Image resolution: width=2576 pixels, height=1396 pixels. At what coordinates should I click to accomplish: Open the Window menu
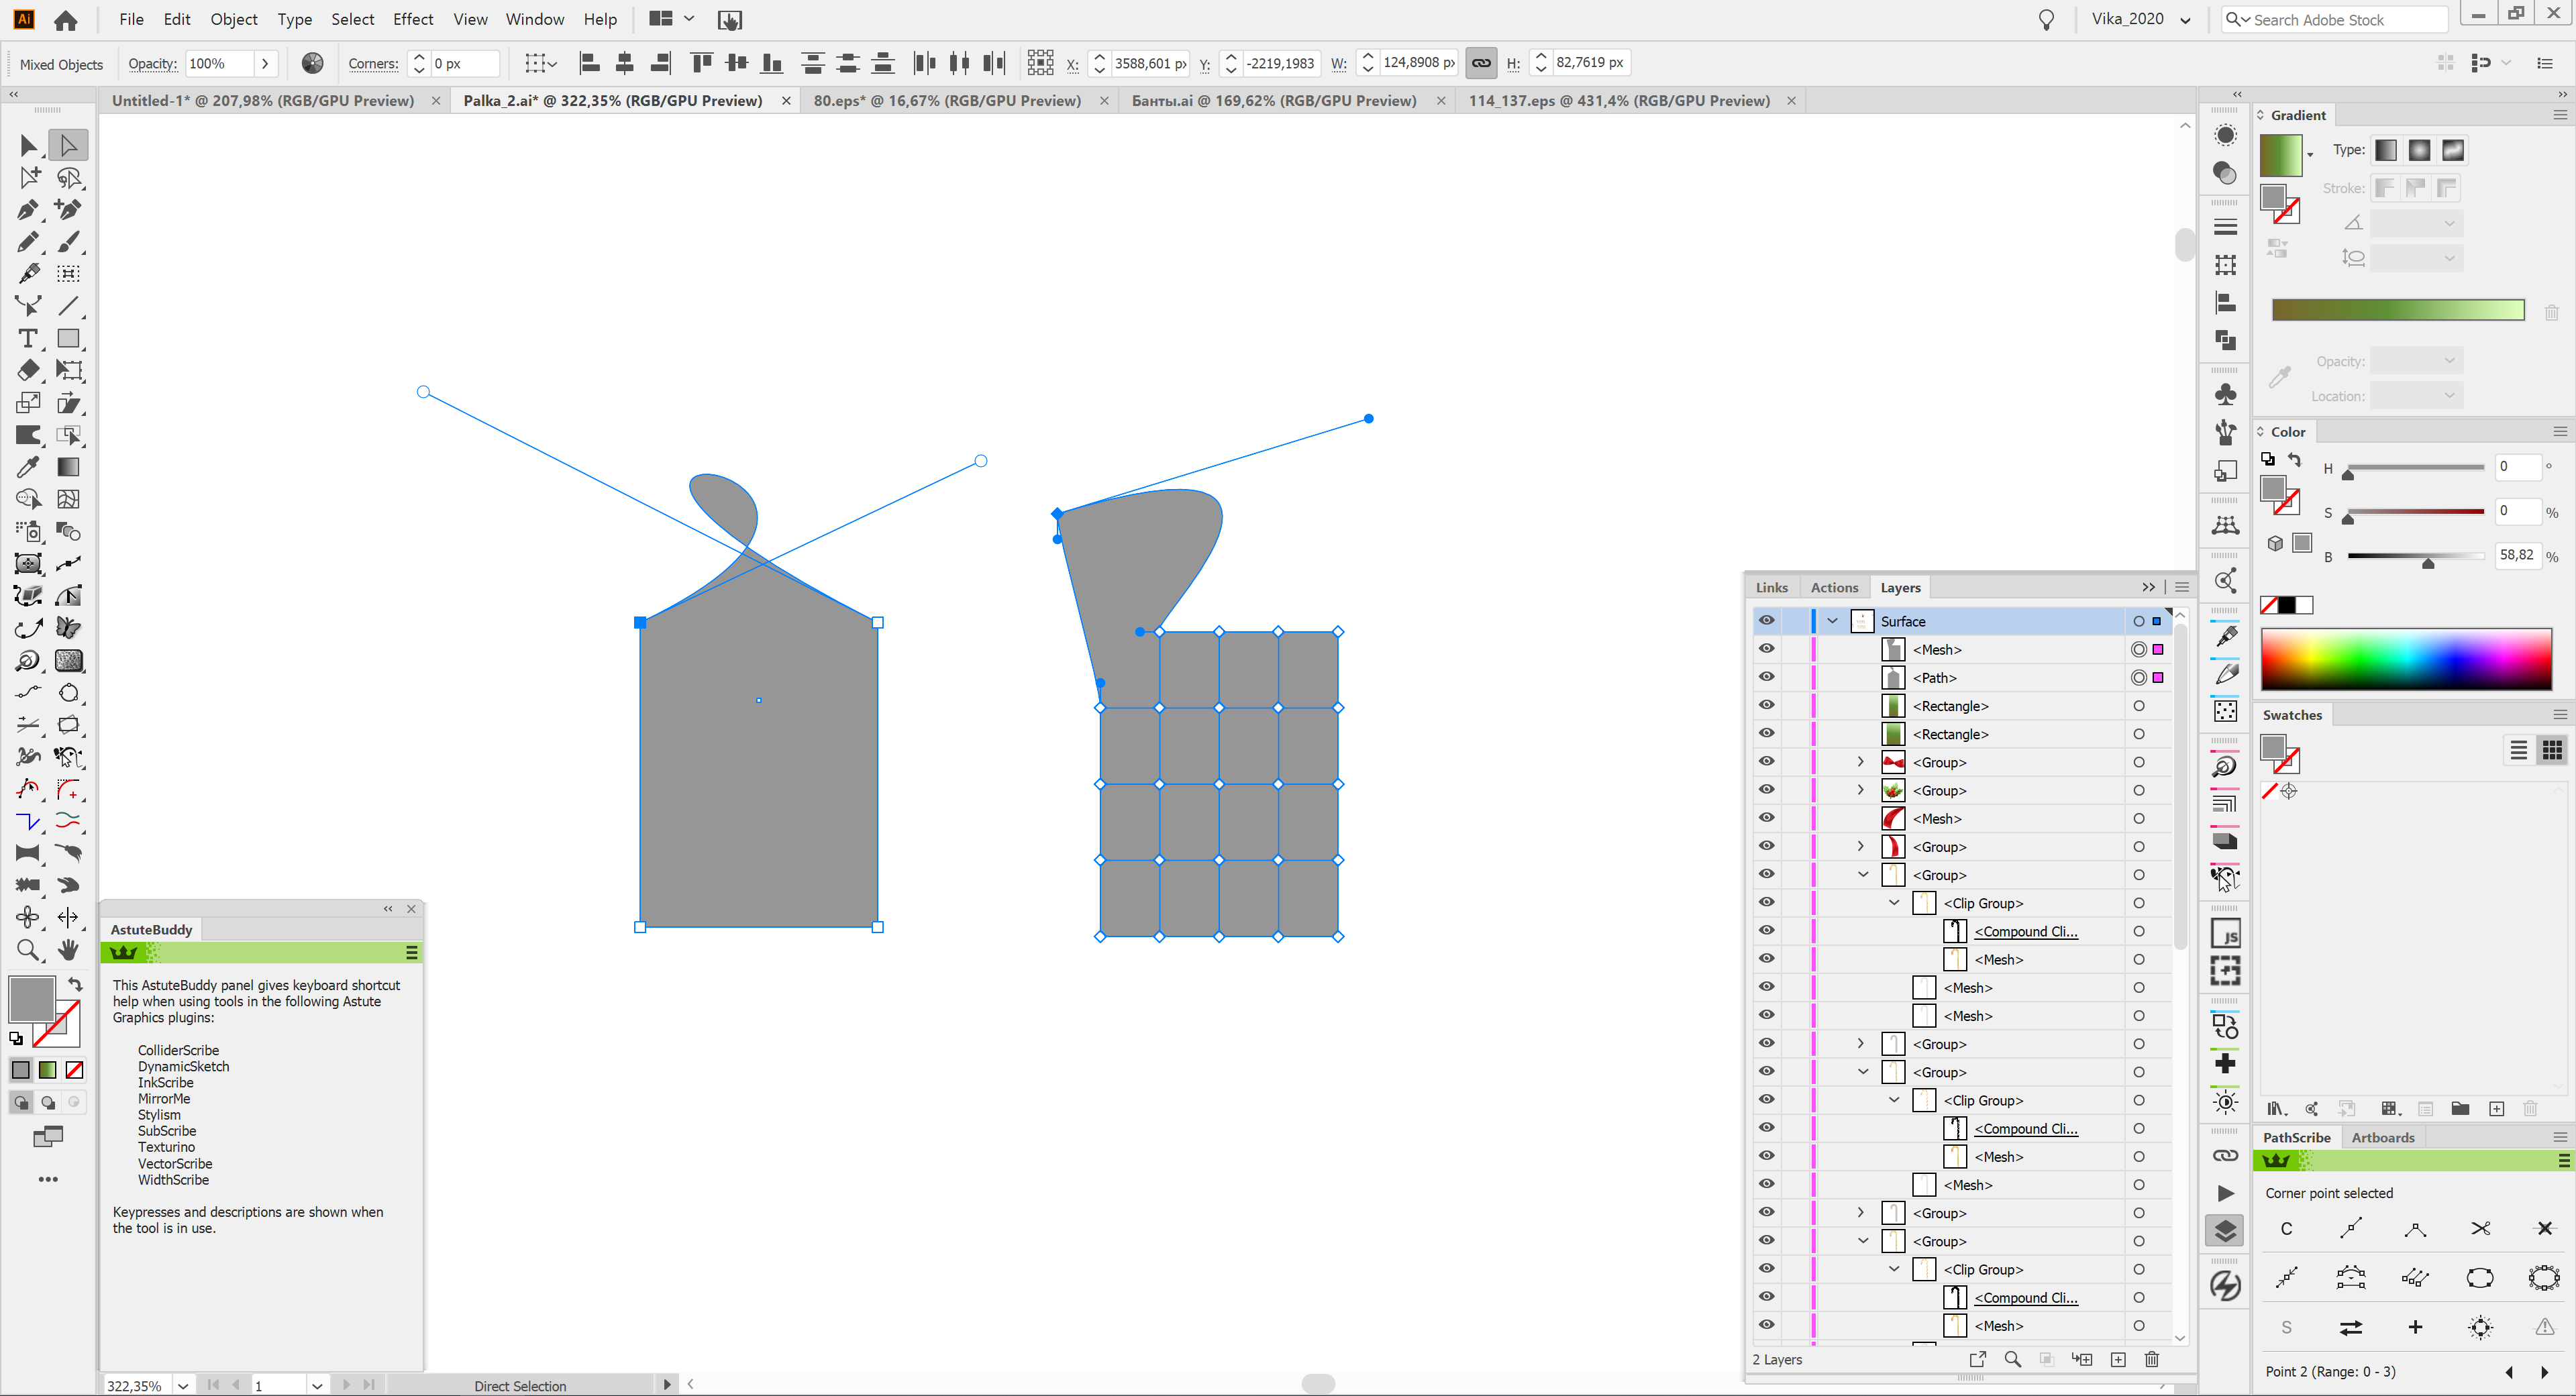534,19
